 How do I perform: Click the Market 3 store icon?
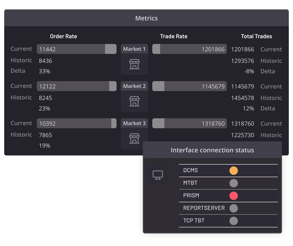pyautogui.click(x=134, y=139)
